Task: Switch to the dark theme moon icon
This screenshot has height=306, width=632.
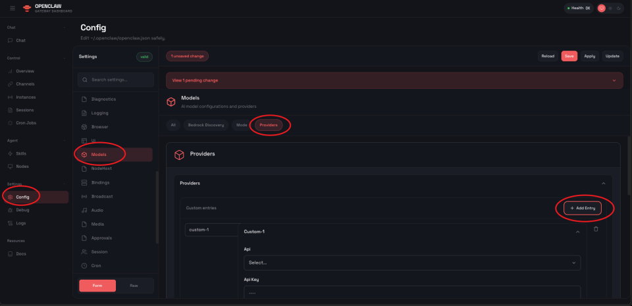Action: click(x=619, y=8)
